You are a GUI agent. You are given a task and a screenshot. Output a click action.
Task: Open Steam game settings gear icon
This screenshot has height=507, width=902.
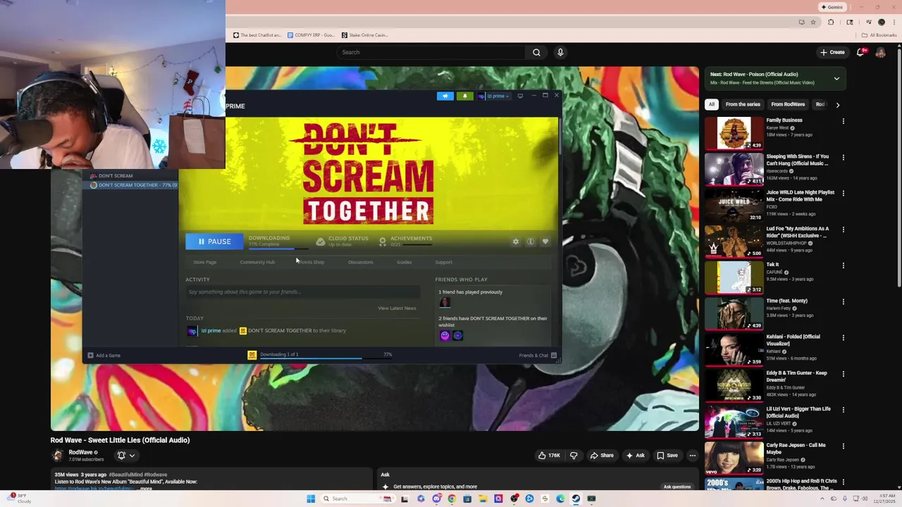coord(516,242)
